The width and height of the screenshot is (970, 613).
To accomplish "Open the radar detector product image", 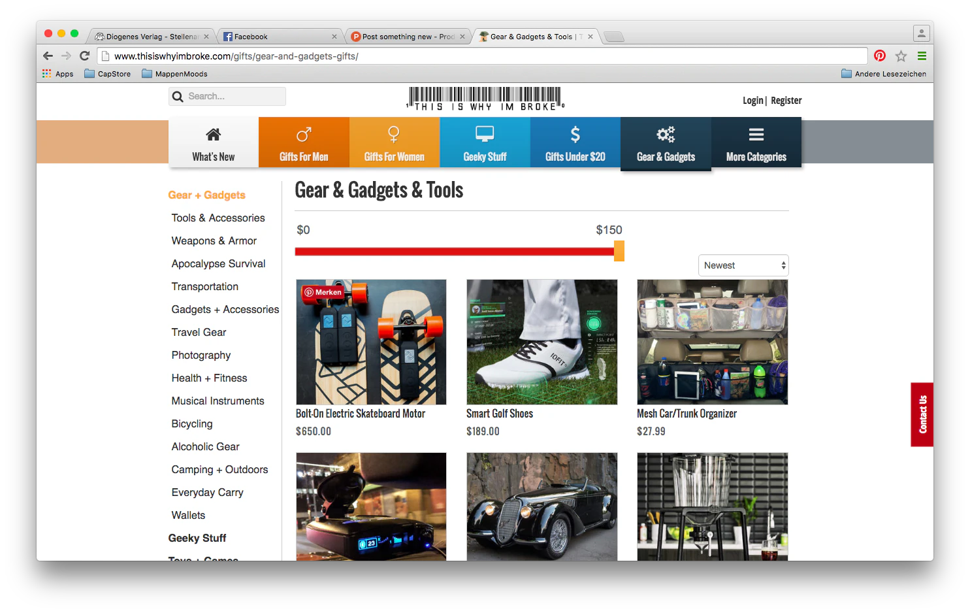I will pyautogui.click(x=371, y=506).
